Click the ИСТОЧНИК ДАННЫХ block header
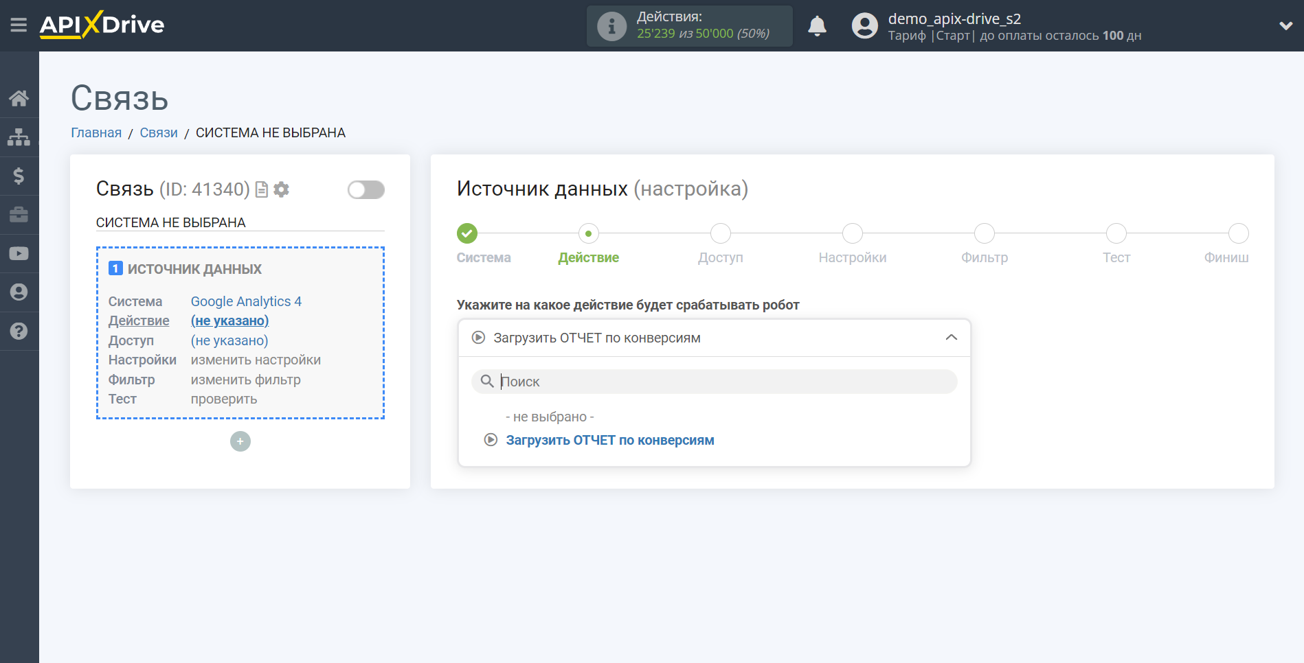Screen dimensions: 1304x663 (194, 269)
